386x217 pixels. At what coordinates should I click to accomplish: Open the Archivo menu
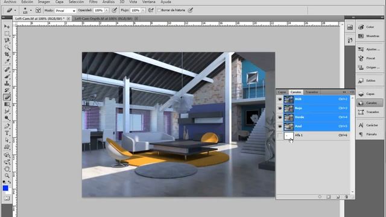click(x=10, y=2)
